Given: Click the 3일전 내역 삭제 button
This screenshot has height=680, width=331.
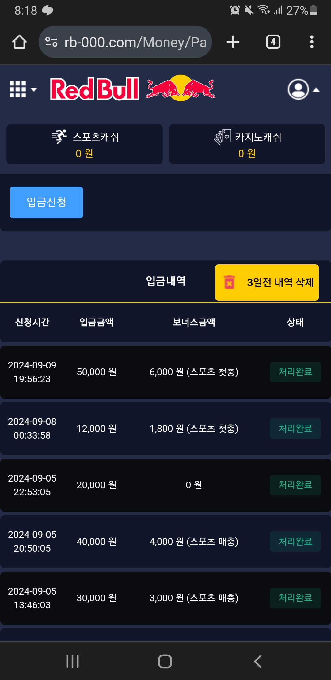Looking at the screenshot, I should tap(267, 282).
